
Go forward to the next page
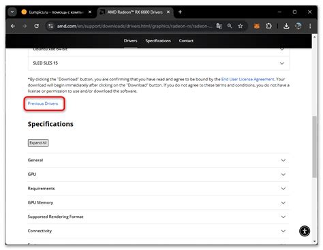coord(25,26)
